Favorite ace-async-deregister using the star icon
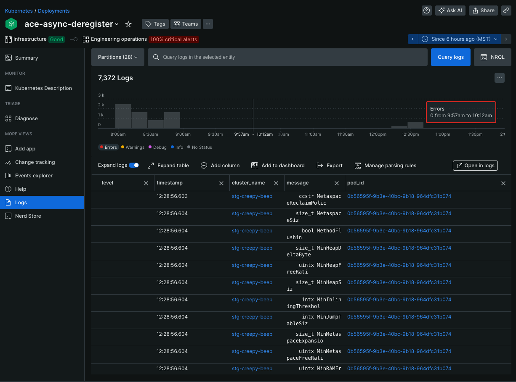The height and width of the screenshot is (382, 516). click(x=128, y=24)
